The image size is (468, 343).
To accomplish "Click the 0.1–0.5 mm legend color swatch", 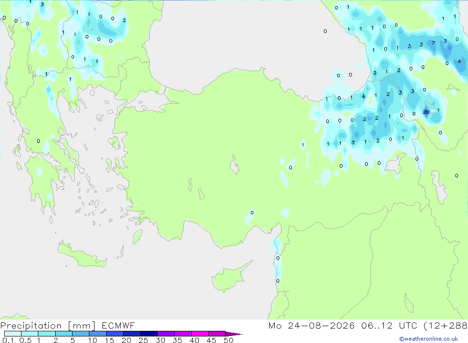I will (13, 334).
